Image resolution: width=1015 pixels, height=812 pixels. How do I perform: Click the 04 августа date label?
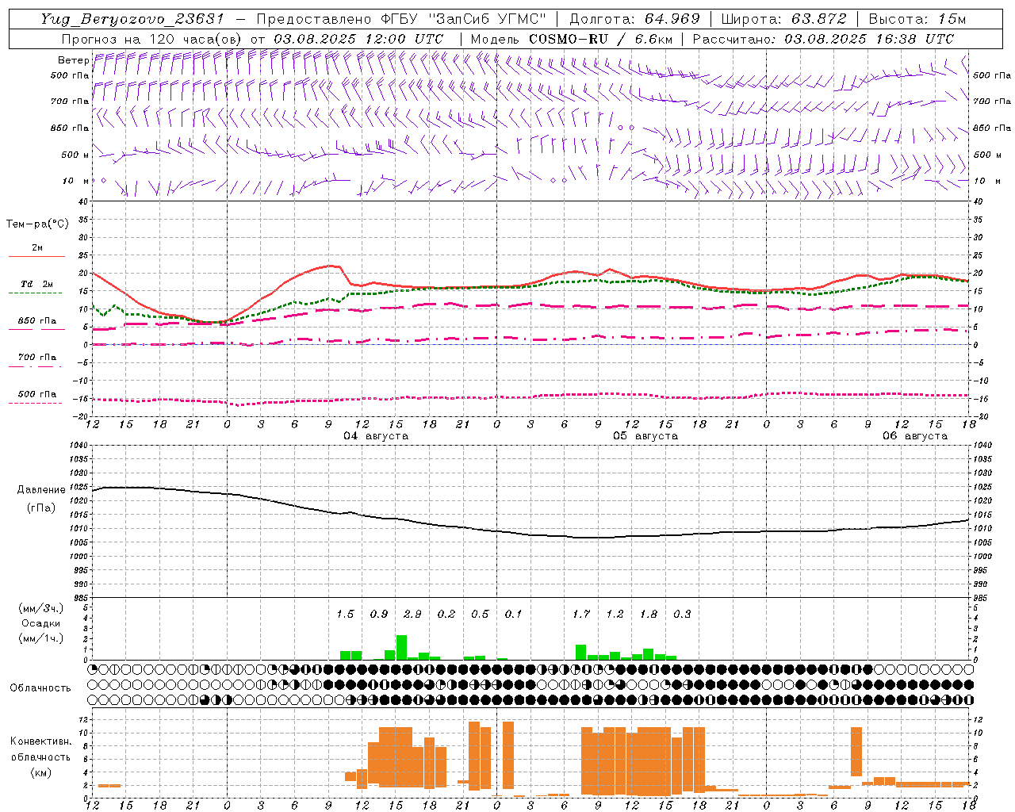coord(376,436)
